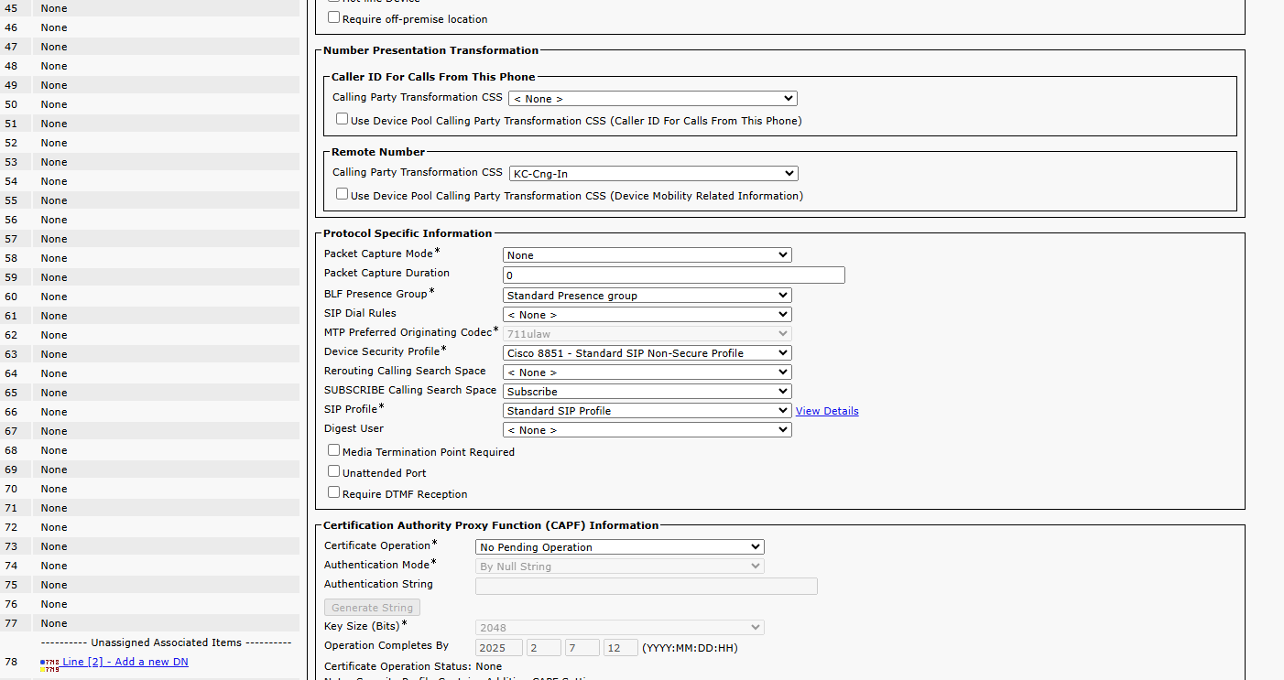Click Unassigned Associated Items heading
Image resolution: width=1284 pixels, height=680 pixels.
(x=166, y=642)
